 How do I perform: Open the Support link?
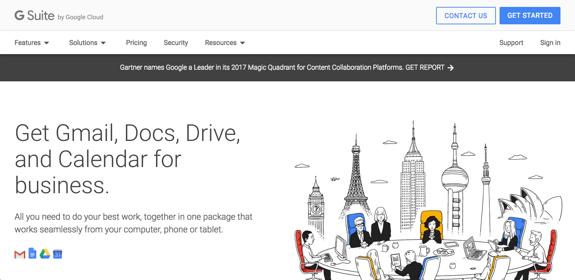pos(511,43)
